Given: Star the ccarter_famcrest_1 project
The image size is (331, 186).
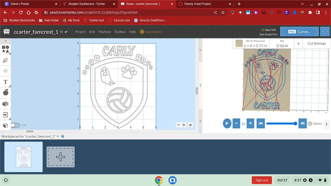Looking at the screenshot, I should pyautogui.click(x=62, y=32).
